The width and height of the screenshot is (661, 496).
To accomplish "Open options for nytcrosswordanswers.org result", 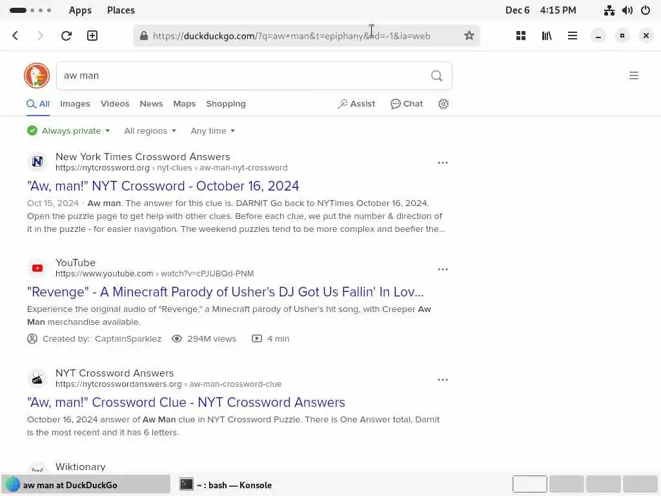I will pos(443,380).
